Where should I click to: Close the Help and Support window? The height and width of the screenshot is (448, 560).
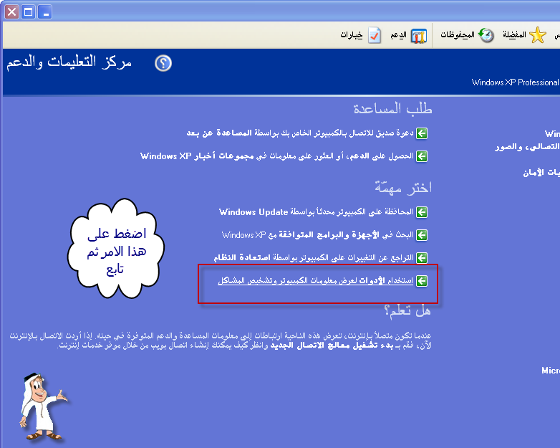pos(11,12)
